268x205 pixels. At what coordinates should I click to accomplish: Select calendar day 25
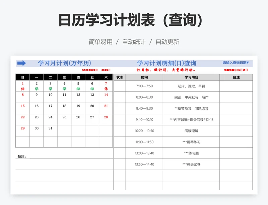pyautogui.click(x=64, y=120)
